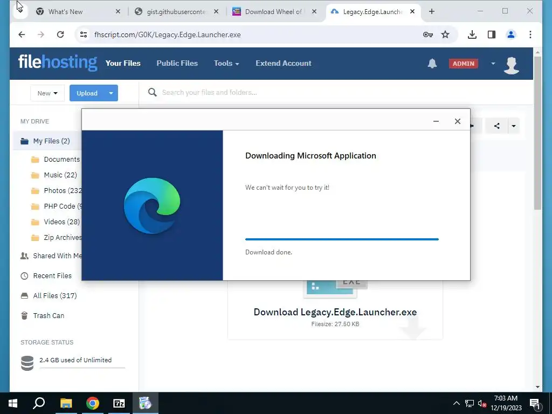
Task: Open Chrome downloads icon
Action: [x=472, y=34]
